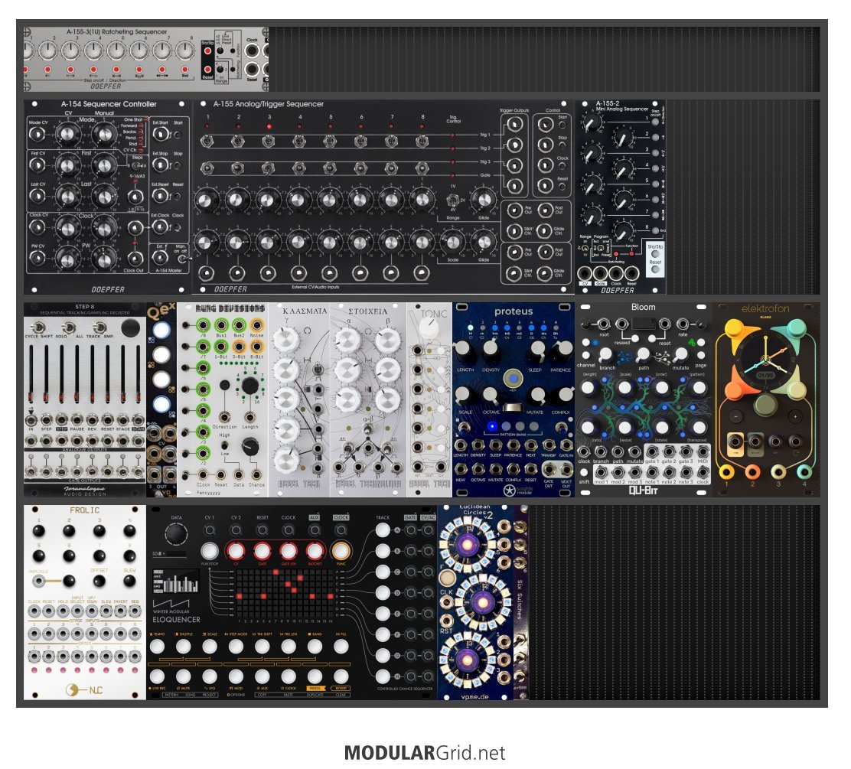Select Track H button on Eloquencer
851x769 pixels.
383,676
